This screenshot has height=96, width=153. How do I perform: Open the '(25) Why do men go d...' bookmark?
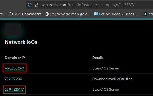68,14
